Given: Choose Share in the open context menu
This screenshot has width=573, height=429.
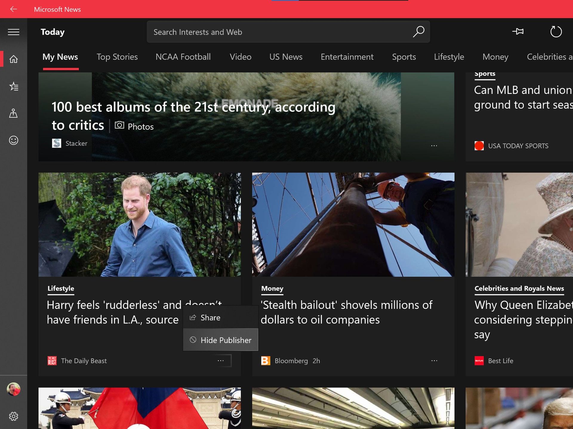Looking at the screenshot, I should point(210,317).
